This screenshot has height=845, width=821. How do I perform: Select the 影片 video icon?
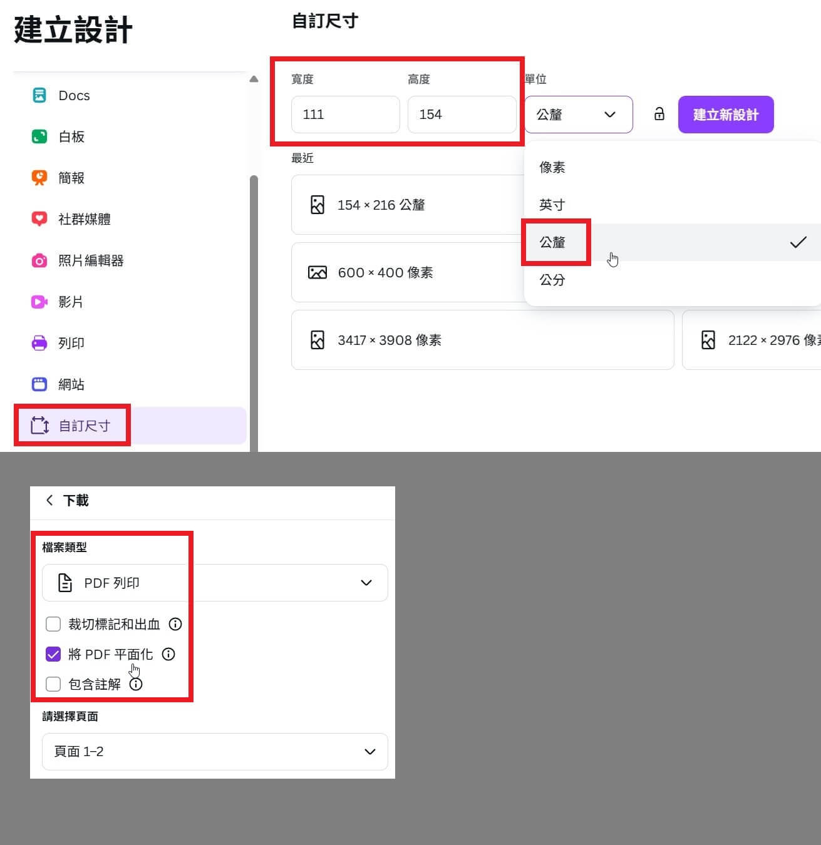(x=39, y=302)
